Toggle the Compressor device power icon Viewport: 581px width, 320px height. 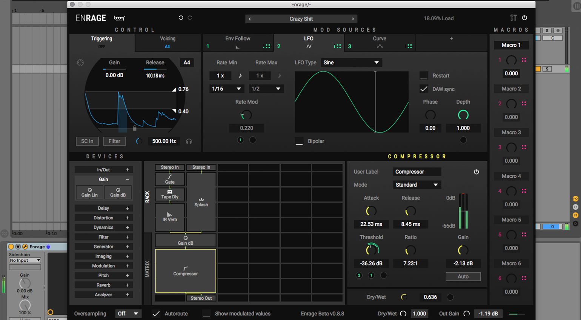tap(476, 172)
